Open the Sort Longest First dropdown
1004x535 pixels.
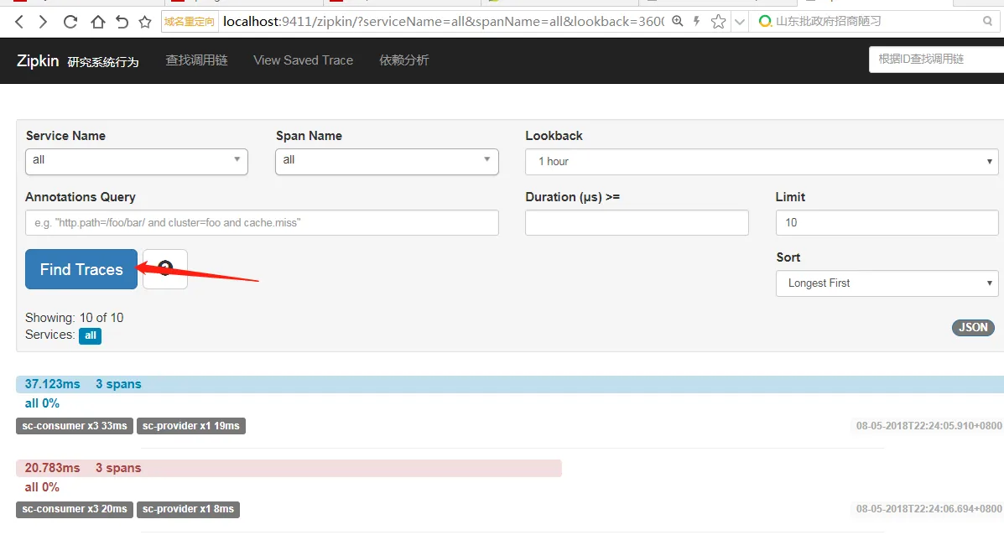887,283
